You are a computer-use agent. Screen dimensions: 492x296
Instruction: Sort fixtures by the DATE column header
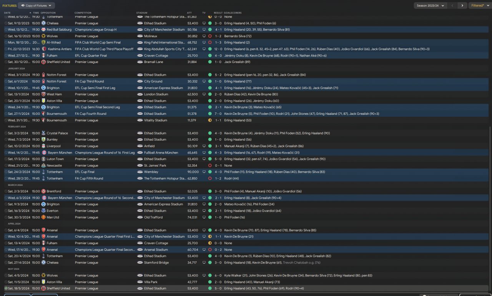click(7, 13)
